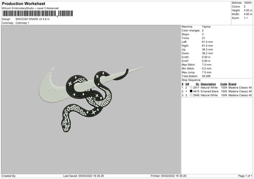The height and width of the screenshot is (179, 254).
Task: Select the Width value '4.80 in'
Action: point(248,14)
